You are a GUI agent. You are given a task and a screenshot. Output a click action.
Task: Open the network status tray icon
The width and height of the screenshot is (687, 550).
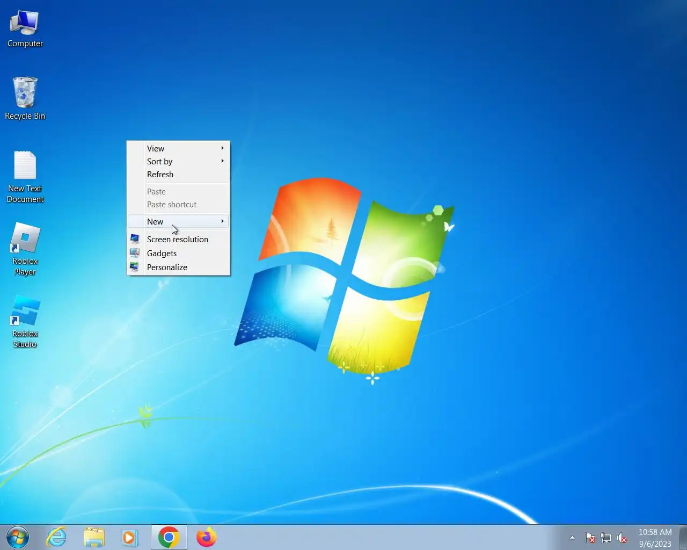(x=606, y=538)
